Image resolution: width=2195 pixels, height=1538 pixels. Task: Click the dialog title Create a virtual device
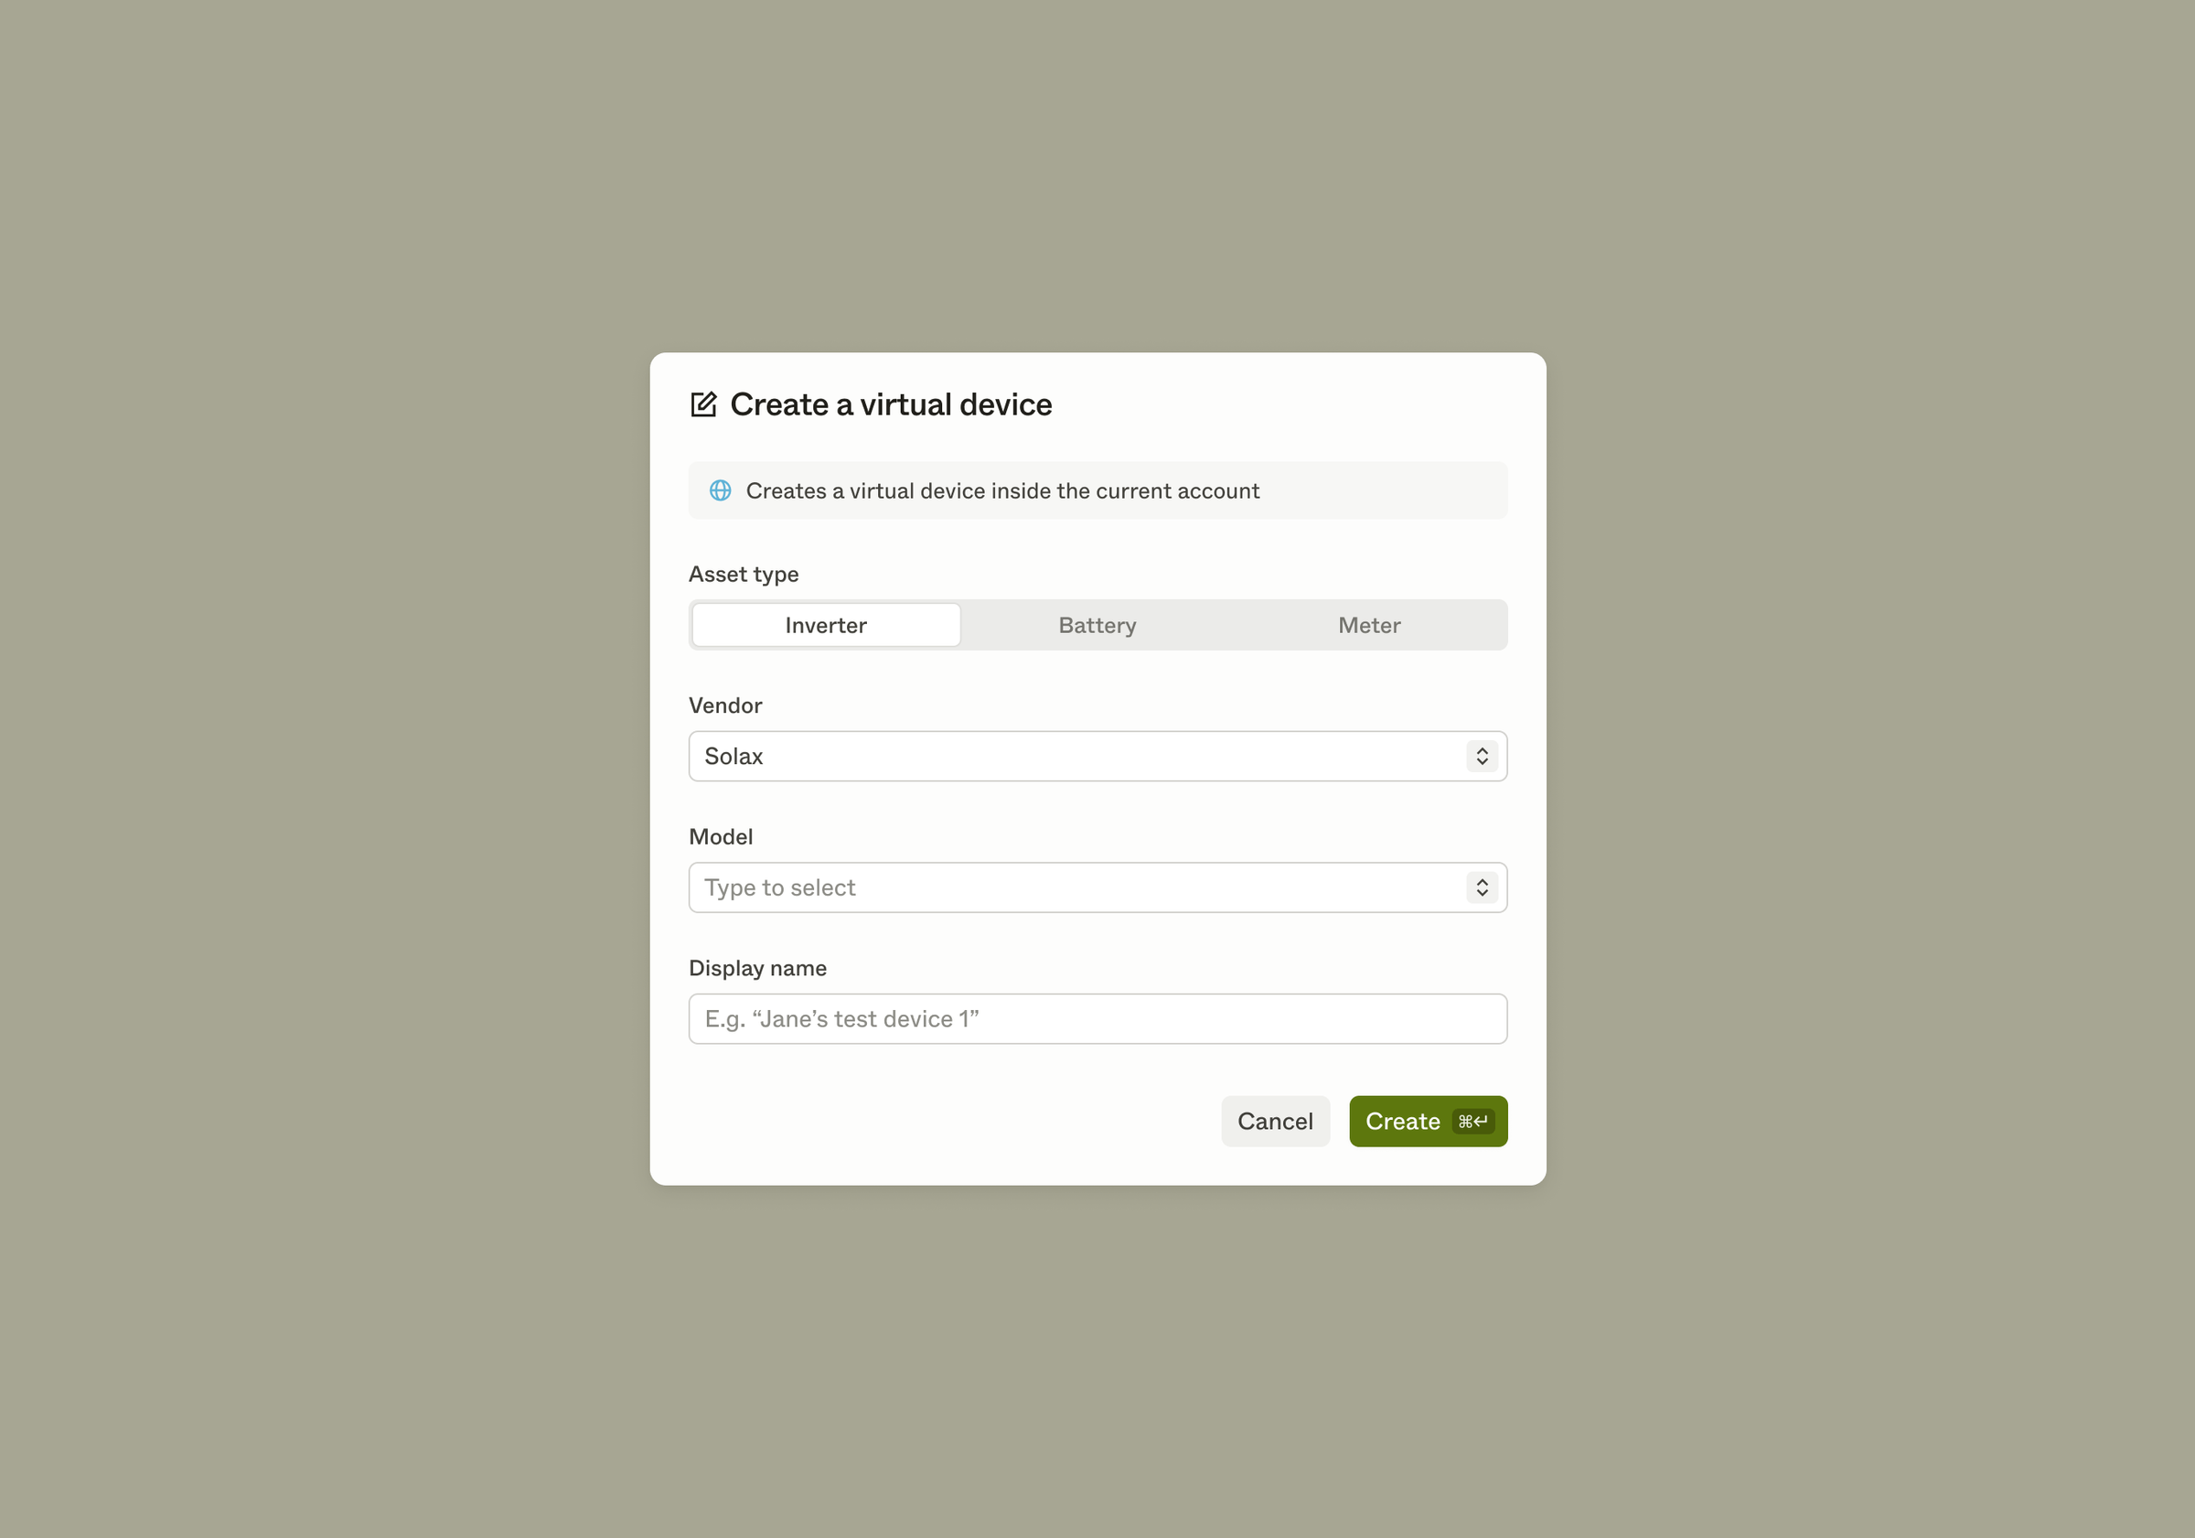pos(890,403)
